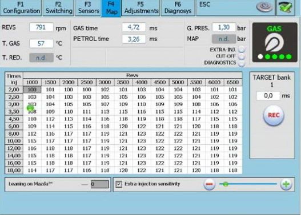Click the green operating point marker in the map
This screenshot has height=215, width=301.
30,108
